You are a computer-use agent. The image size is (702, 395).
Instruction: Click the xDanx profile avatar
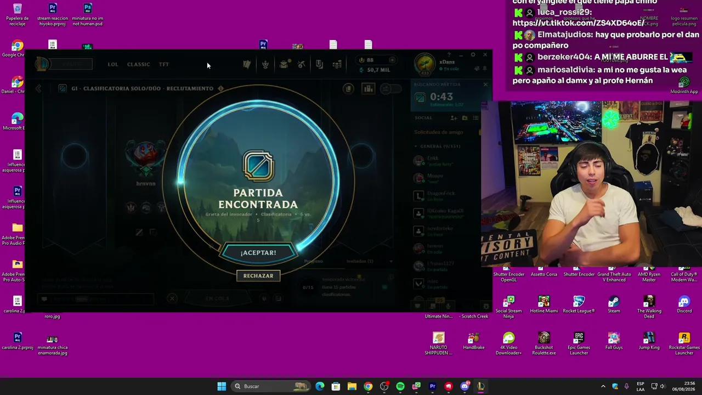point(424,65)
